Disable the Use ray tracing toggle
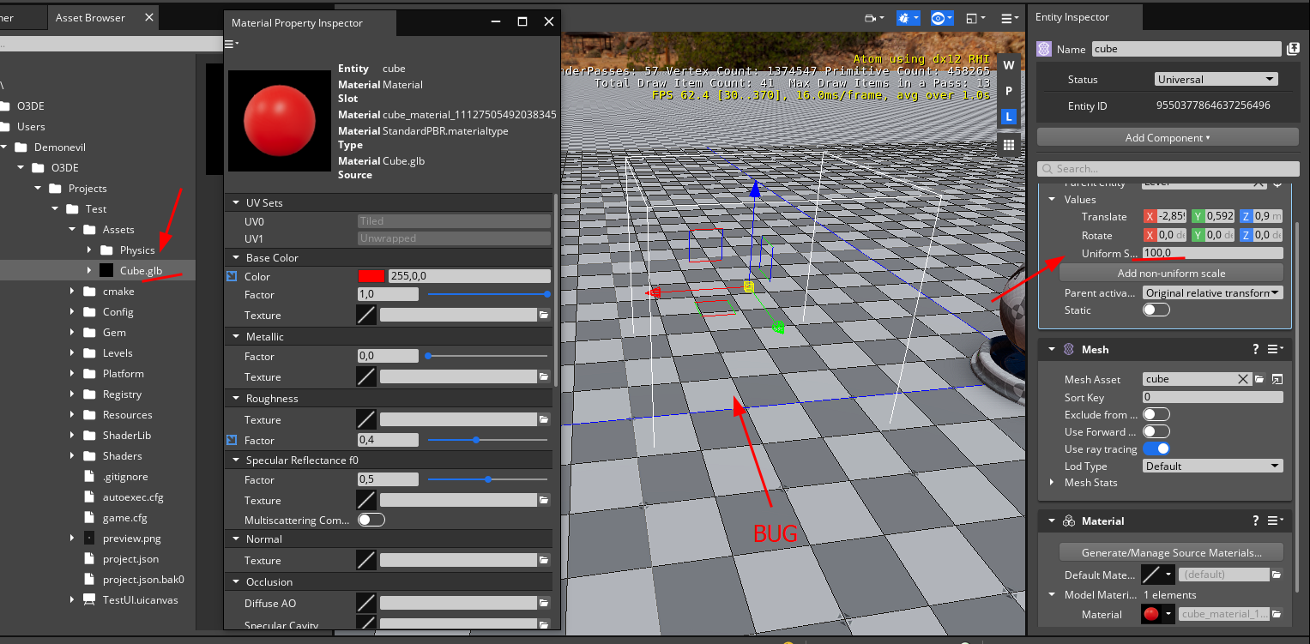The height and width of the screenshot is (644, 1310). [1156, 448]
